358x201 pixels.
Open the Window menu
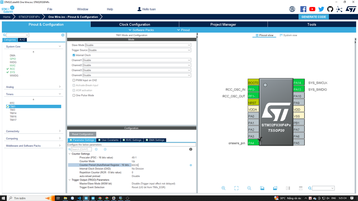pos(83,9)
